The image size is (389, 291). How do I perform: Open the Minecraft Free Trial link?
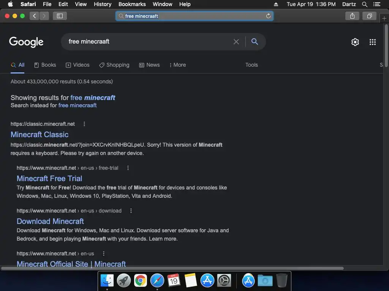[x=49, y=178]
